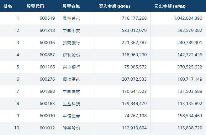Viewport: 206px width, 135px height.
Task: Click sell amount 370,525,632
Action: click(x=190, y=67)
